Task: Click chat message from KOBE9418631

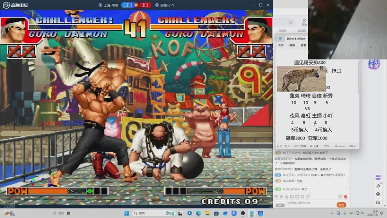Action: (295, 189)
